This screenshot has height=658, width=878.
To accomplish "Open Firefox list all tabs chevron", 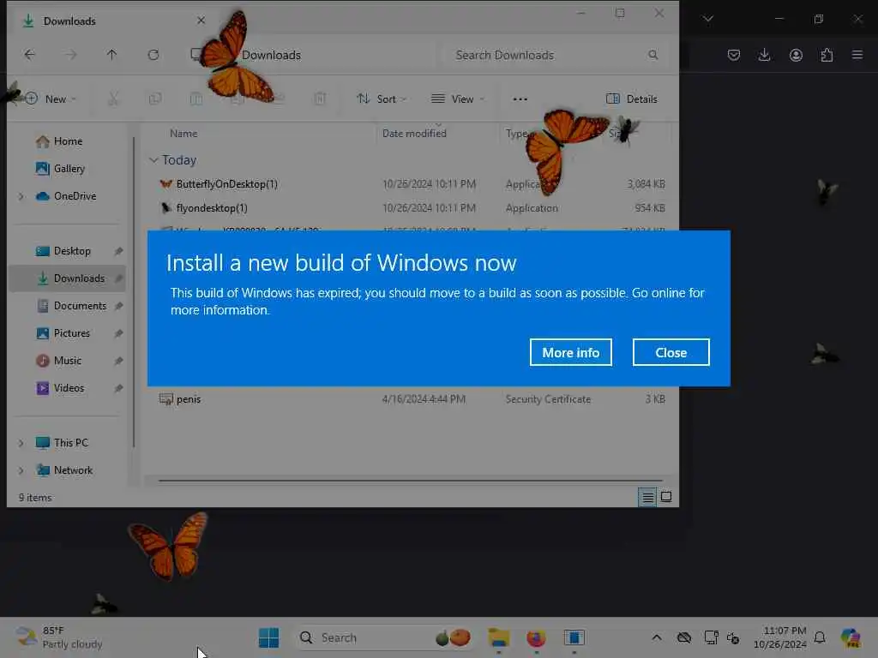I will tap(707, 19).
